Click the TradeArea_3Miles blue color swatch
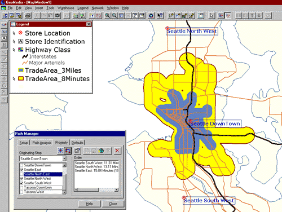Screen dimensions: 282x212 (x=21, y=70)
